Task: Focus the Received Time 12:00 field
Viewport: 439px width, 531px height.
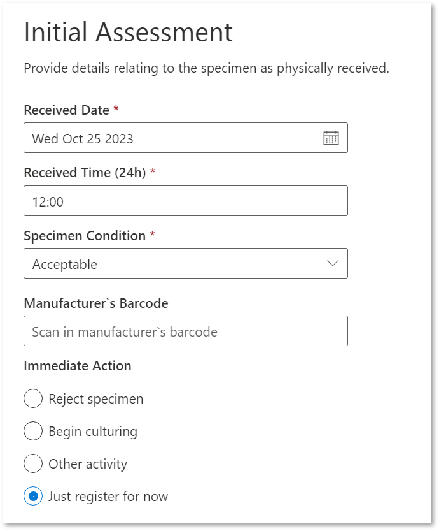Action: [186, 201]
